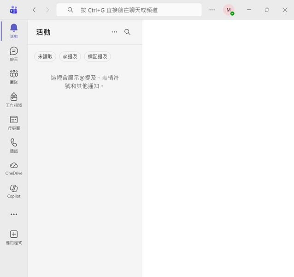
Task: Open the 活動 (Activity) sidebar icon
Action: (x=14, y=30)
